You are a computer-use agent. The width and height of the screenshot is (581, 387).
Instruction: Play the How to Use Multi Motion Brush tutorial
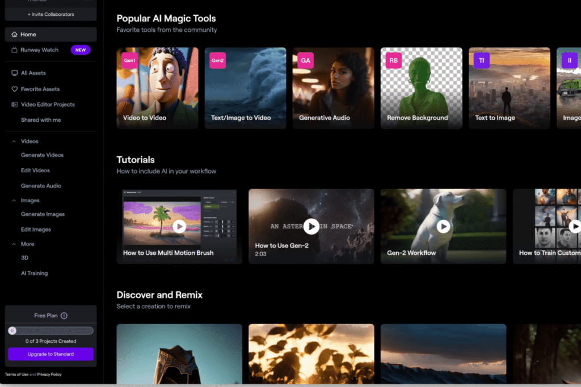click(x=179, y=227)
